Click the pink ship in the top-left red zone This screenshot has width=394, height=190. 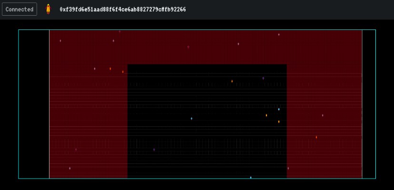pyautogui.click(x=60, y=41)
